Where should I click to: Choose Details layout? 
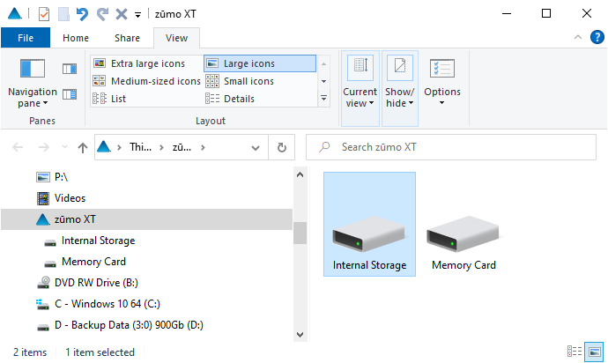(x=260, y=99)
